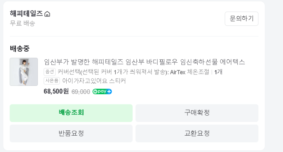
Task: Click the 사은품 label badge
Action: coord(52,81)
